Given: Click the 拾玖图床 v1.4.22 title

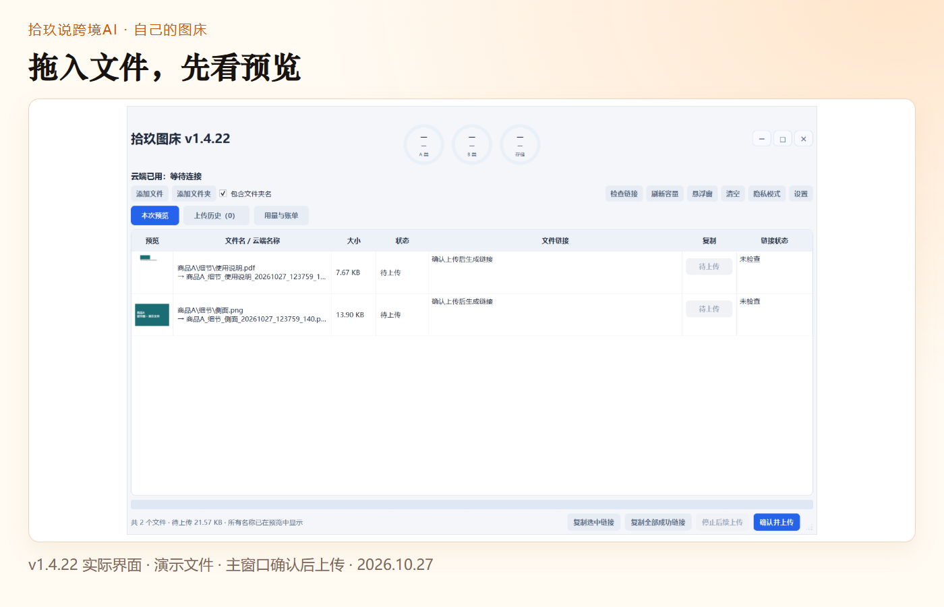Looking at the screenshot, I should (180, 139).
